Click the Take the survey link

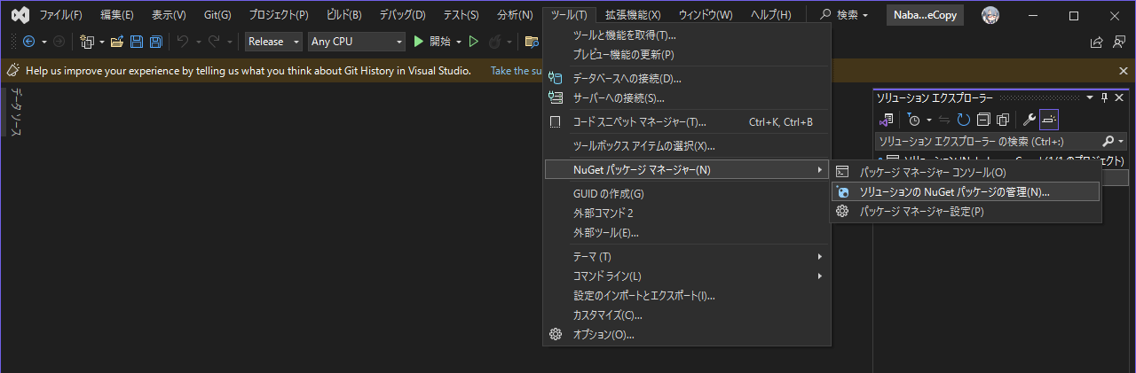pyautogui.click(x=517, y=70)
